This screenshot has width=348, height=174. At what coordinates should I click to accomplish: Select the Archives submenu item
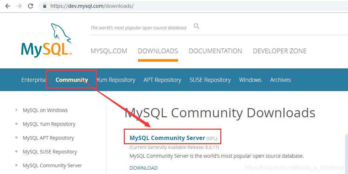(x=280, y=80)
